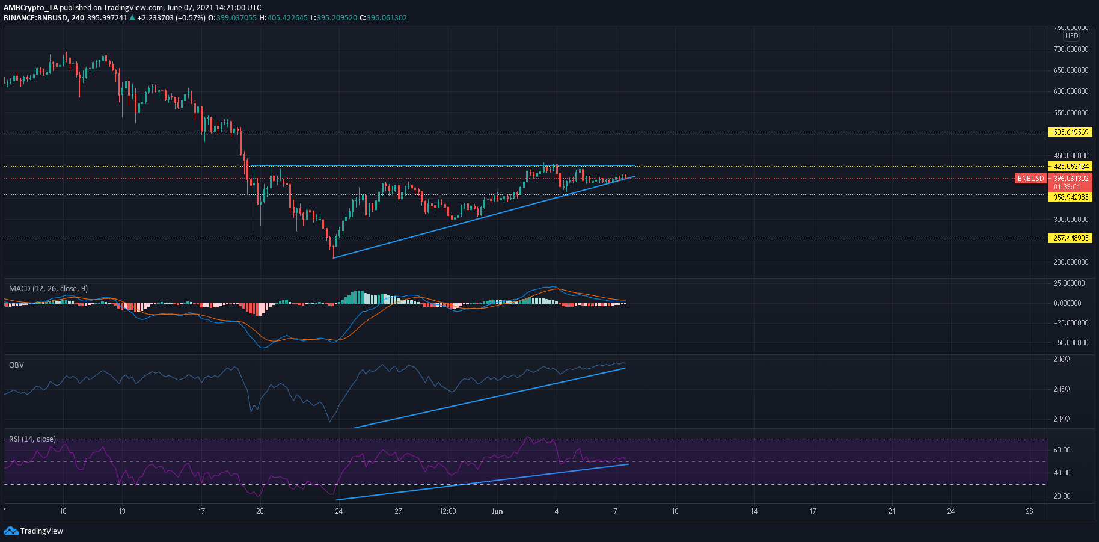Click the MACD (12, 26, close, 9) label
This screenshot has height=542, width=1099.
(x=48, y=289)
